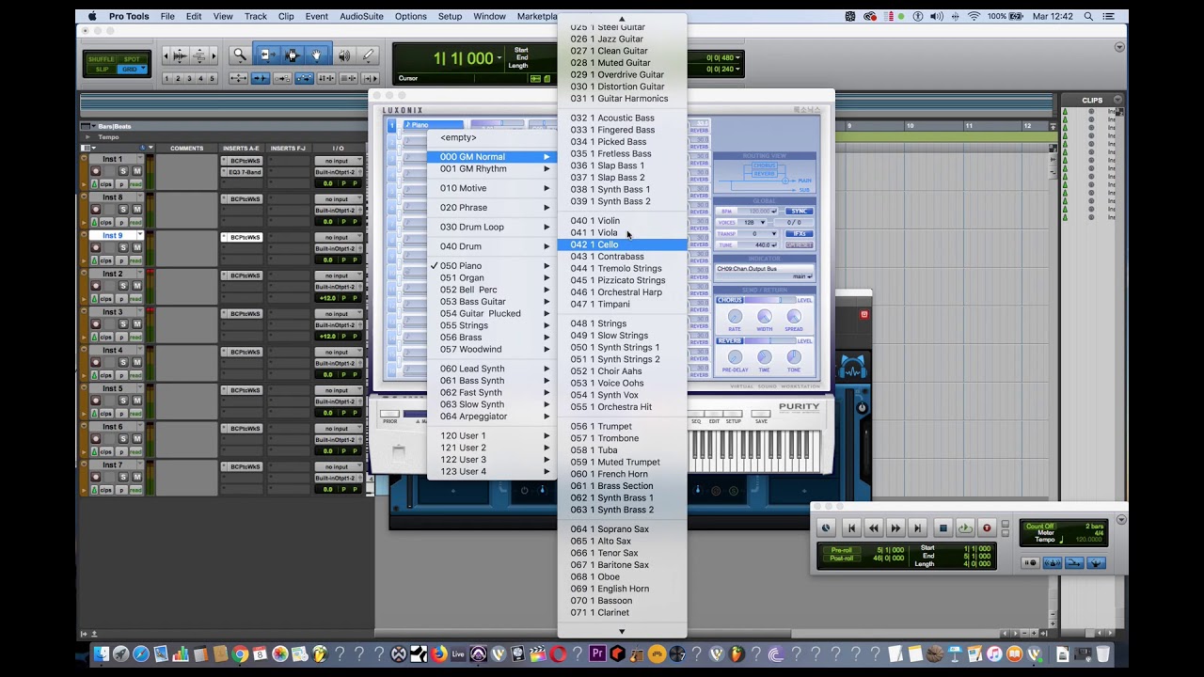The image size is (1204, 677).
Task: Open the Clips list dropdown
Action: pyautogui.click(x=1117, y=100)
